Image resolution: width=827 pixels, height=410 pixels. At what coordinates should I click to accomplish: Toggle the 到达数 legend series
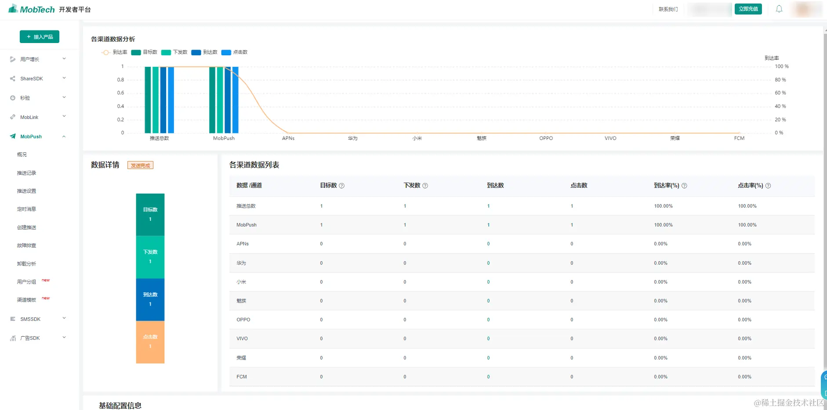coord(204,52)
